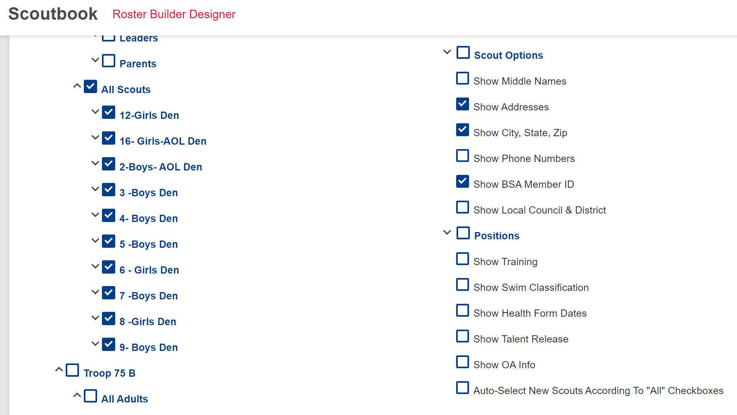737x415 pixels.
Task: Select the 9- Boys Den label
Action: tap(149, 347)
